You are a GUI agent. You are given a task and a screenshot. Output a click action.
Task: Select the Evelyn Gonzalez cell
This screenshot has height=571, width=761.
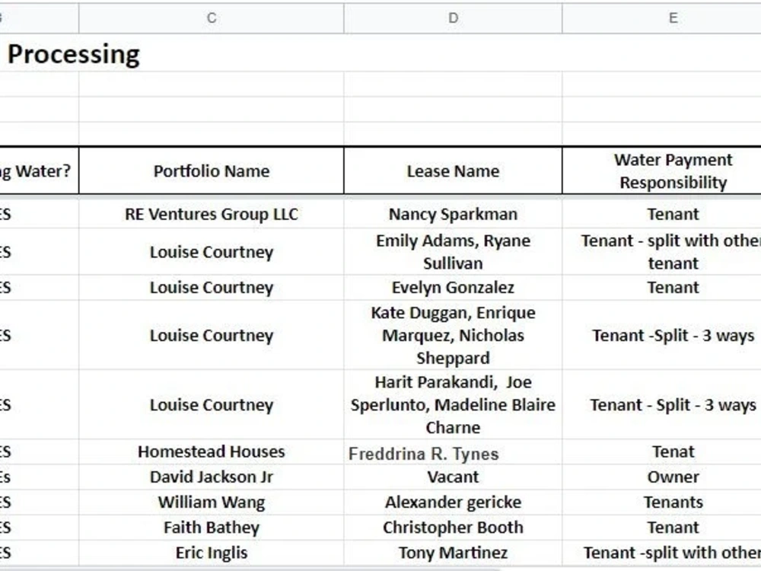coord(453,288)
